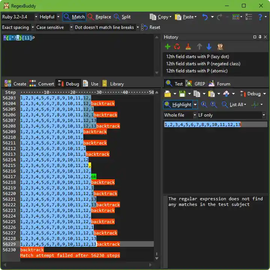This screenshot has height=270, width=270.
Task: Open Whole file scope dropdown
Action: pos(195,115)
